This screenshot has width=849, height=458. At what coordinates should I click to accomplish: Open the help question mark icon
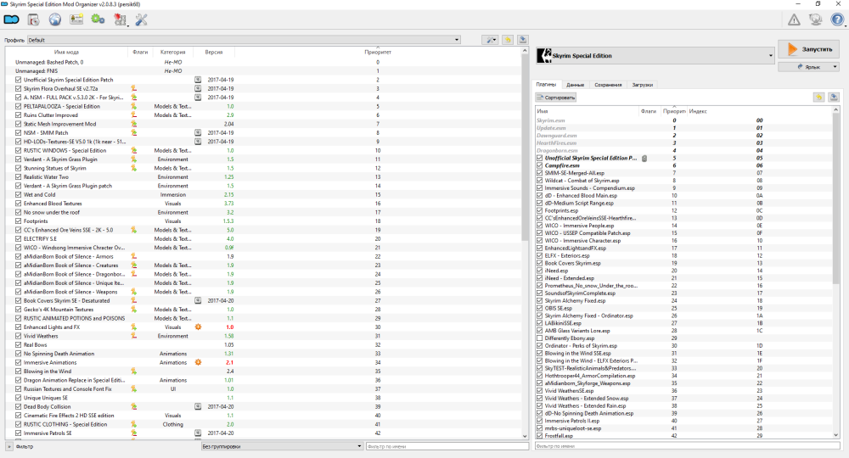837,20
